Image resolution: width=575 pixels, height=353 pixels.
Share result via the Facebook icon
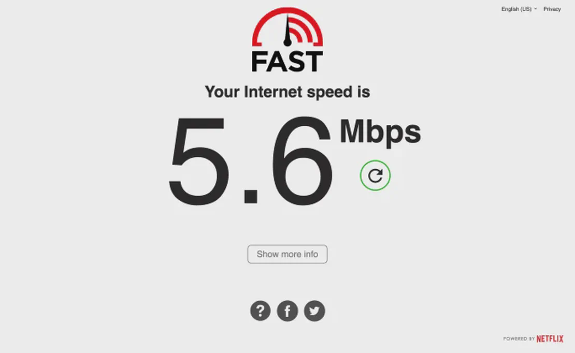287,311
